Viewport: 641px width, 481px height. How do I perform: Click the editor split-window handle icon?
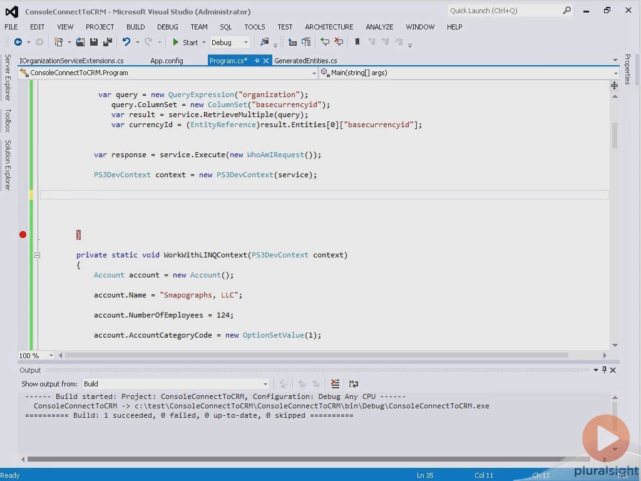point(614,85)
